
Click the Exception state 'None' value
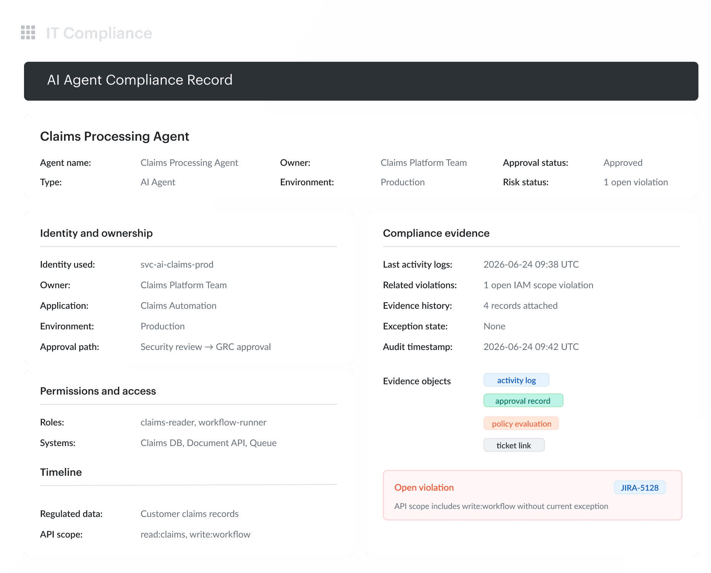pos(494,326)
